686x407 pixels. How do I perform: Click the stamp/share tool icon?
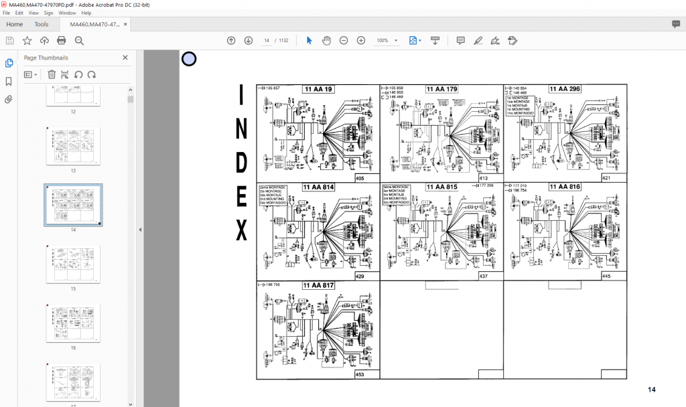point(512,41)
